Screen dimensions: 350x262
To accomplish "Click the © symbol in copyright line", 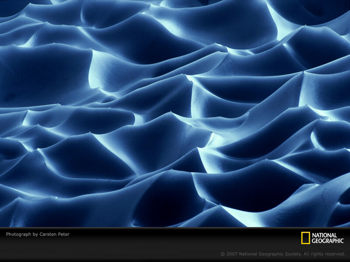I will pyautogui.click(x=223, y=254).
